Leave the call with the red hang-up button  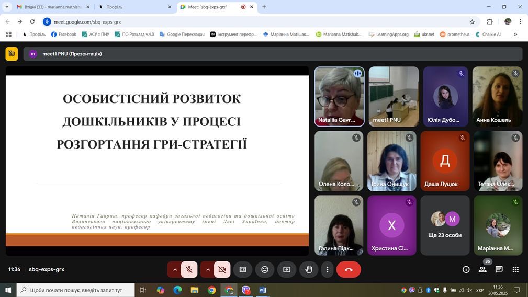pos(349,269)
